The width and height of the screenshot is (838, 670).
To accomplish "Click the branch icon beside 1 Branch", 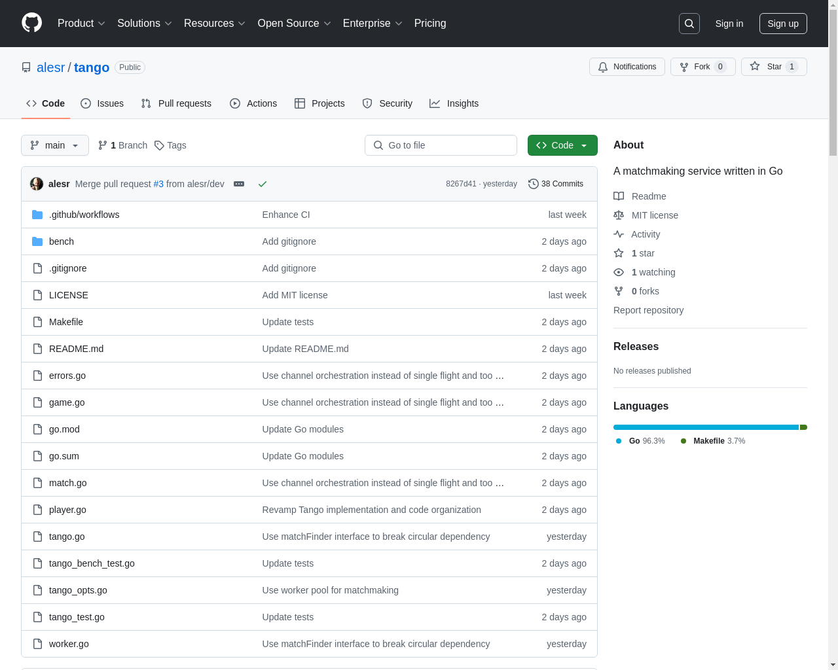I will 103,145.
